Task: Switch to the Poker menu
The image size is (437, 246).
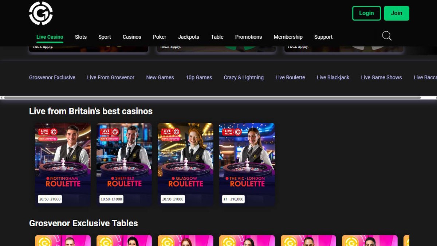Action: tap(160, 37)
